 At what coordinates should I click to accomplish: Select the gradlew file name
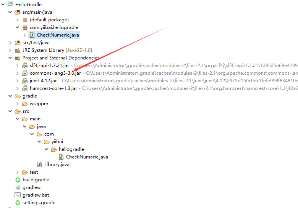(31, 187)
